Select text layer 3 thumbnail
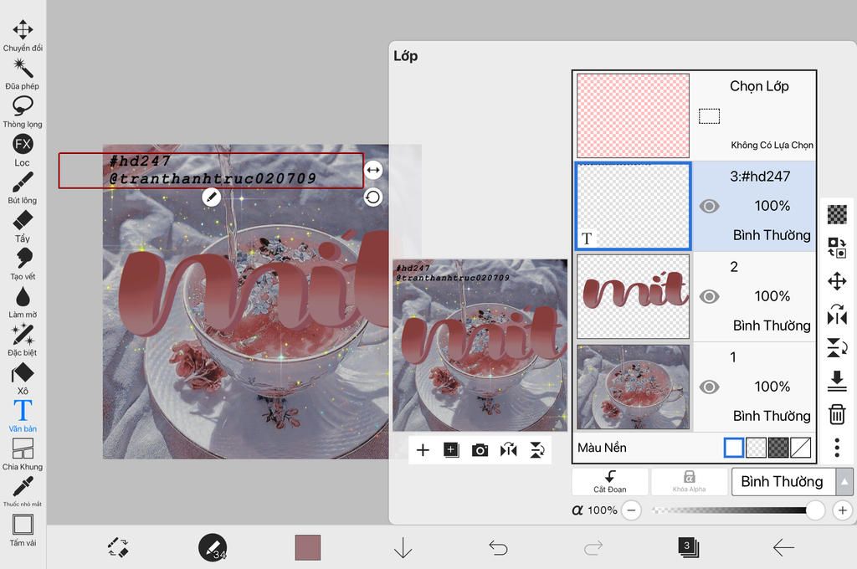The image size is (857, 569). (x=633, y=206)
